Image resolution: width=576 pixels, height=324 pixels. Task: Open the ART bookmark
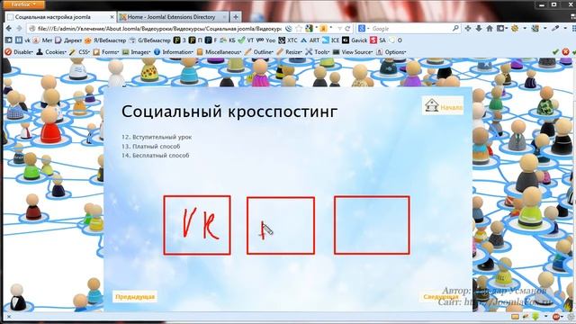click(x=310, y=40)
